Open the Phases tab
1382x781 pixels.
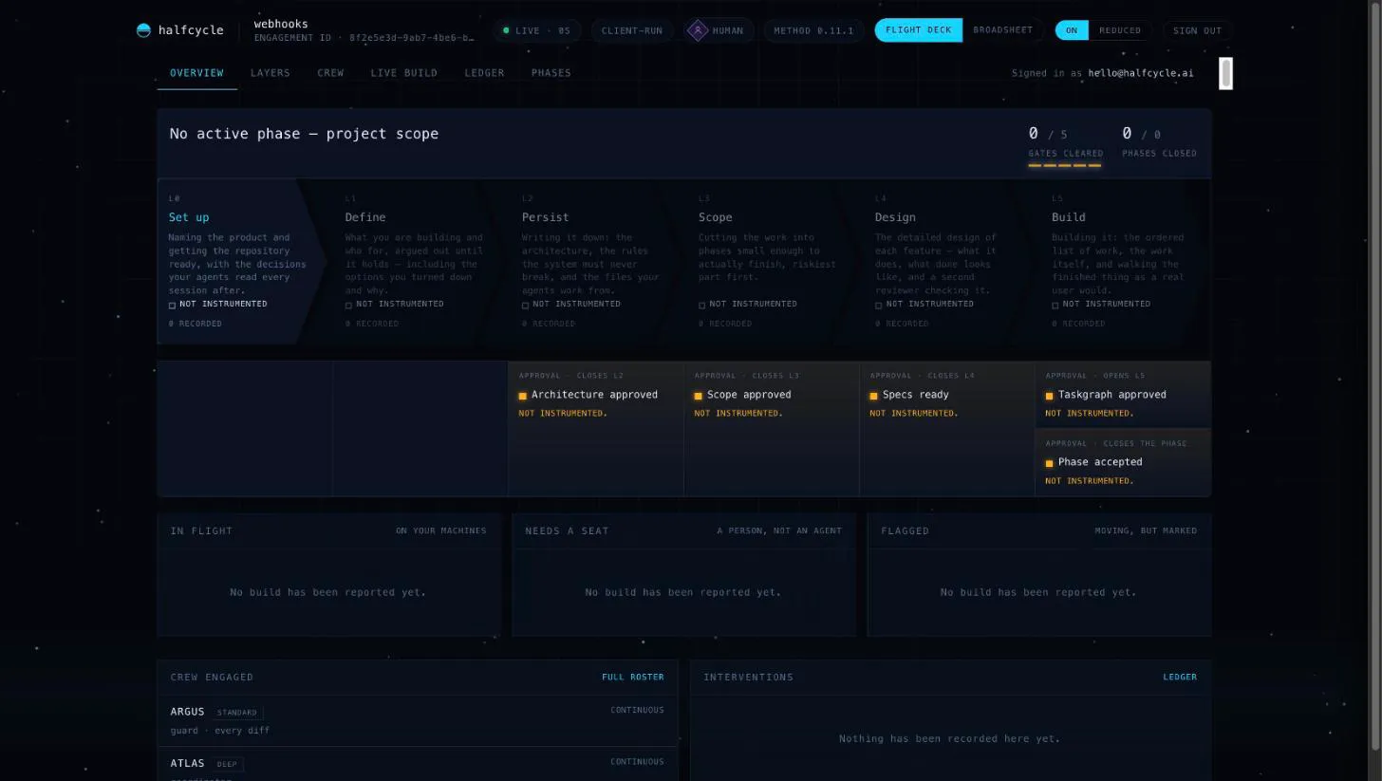click(x=551, y=73)
